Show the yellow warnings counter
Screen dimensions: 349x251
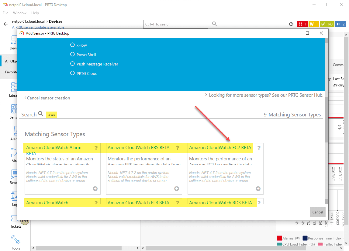314,24
